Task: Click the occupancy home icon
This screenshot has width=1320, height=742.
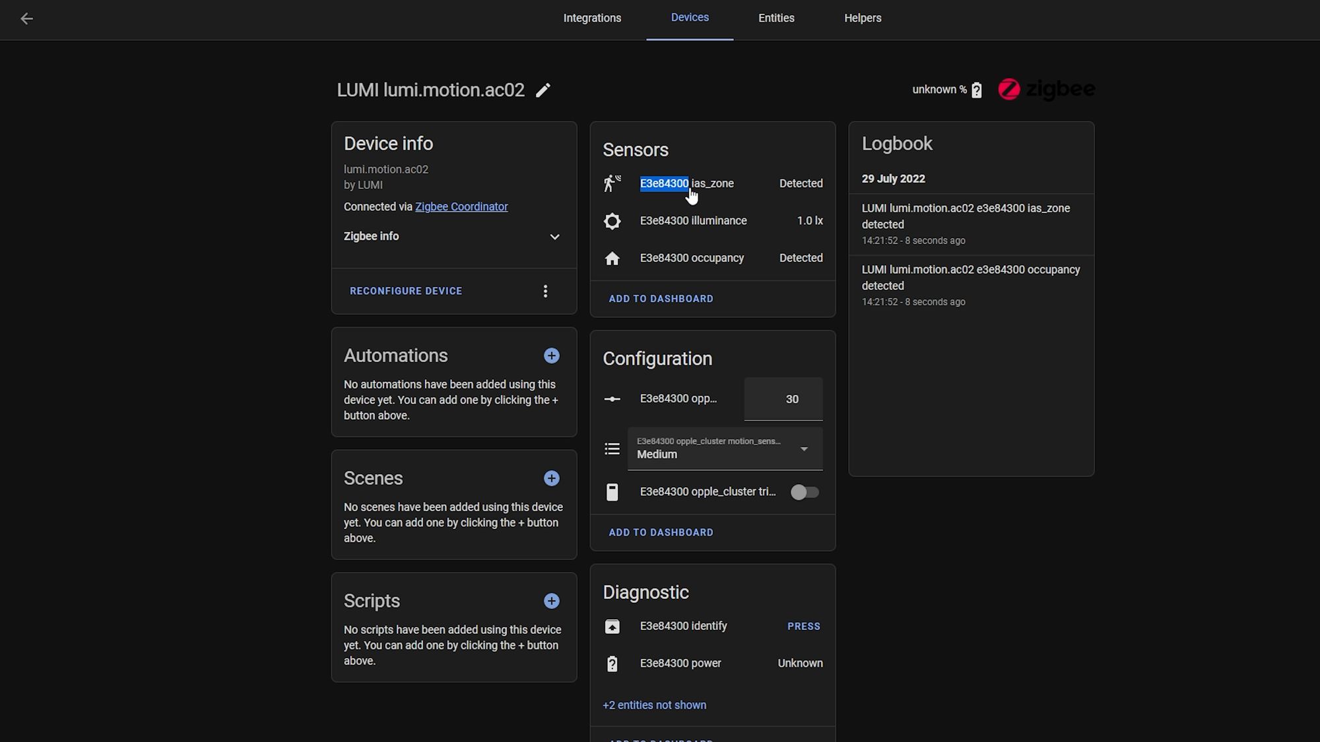Action: [612, 259]
